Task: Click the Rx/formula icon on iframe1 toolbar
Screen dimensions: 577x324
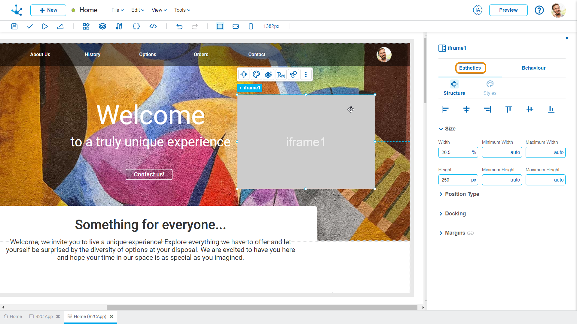Action: tap(281, 74)
